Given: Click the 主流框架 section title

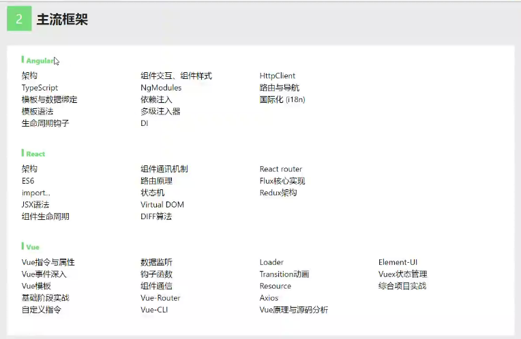Looking at the screenshot, I should pos(62,19).
